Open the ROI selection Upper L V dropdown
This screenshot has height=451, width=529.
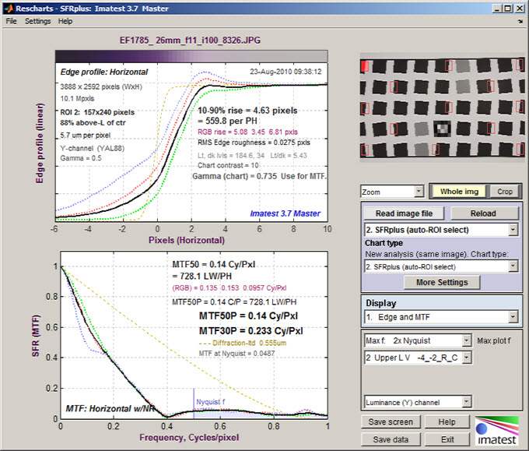pyautogui.click(x=418, y=358)
